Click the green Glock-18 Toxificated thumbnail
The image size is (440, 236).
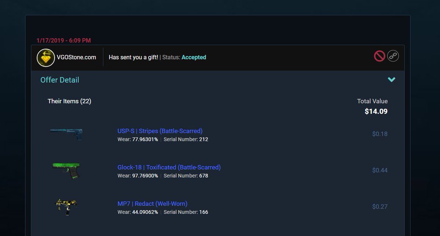click(66, 170)
